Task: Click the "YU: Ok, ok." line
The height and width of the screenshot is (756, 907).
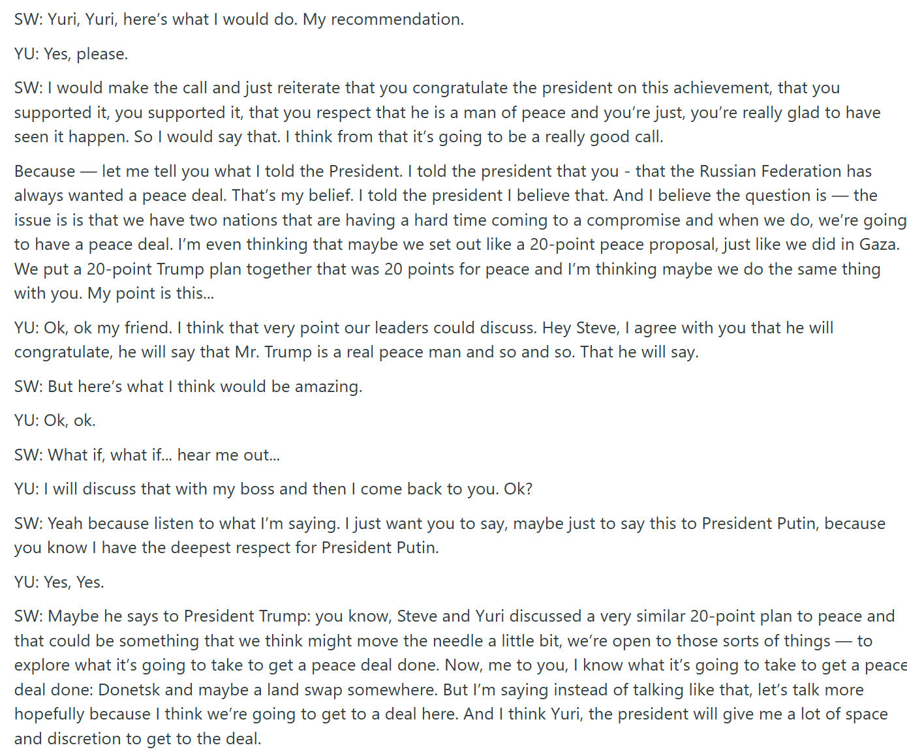Action: [x=55, y=421]
